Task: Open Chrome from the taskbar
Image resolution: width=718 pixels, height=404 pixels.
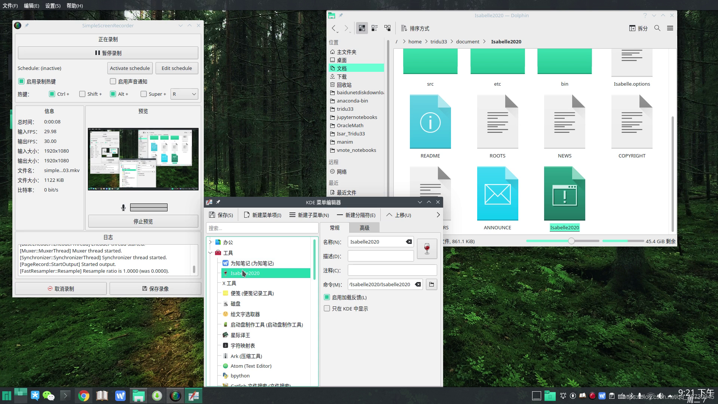Action: [83, 396]
